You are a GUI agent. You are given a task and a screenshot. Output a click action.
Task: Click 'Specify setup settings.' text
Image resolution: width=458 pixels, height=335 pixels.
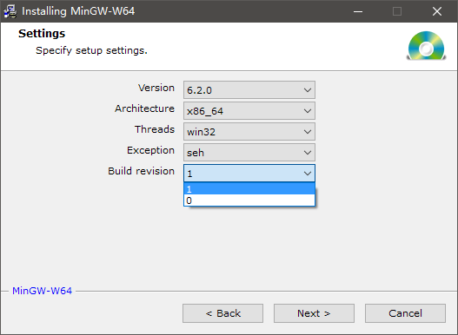[x=91, y=50]
